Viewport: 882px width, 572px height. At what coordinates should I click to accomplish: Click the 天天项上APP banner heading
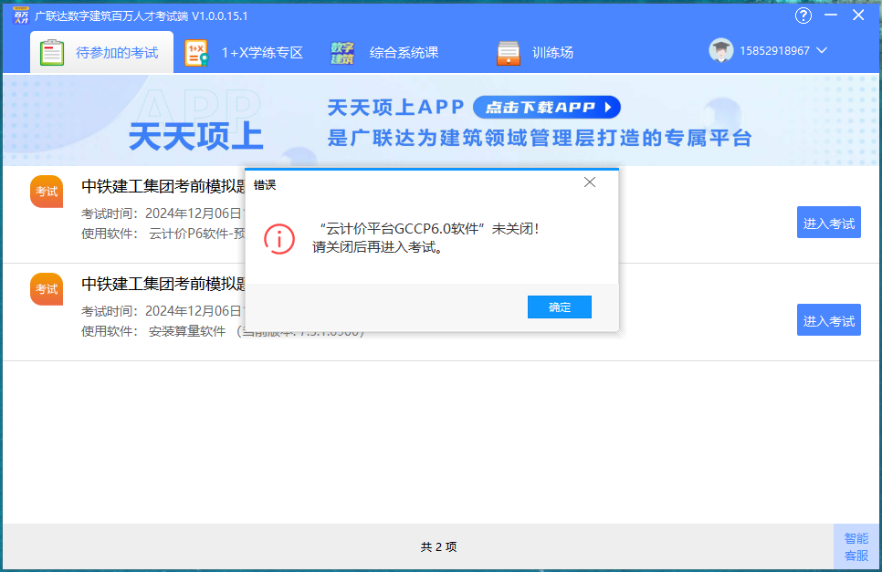pyautogui.click(x=395, y=107)
